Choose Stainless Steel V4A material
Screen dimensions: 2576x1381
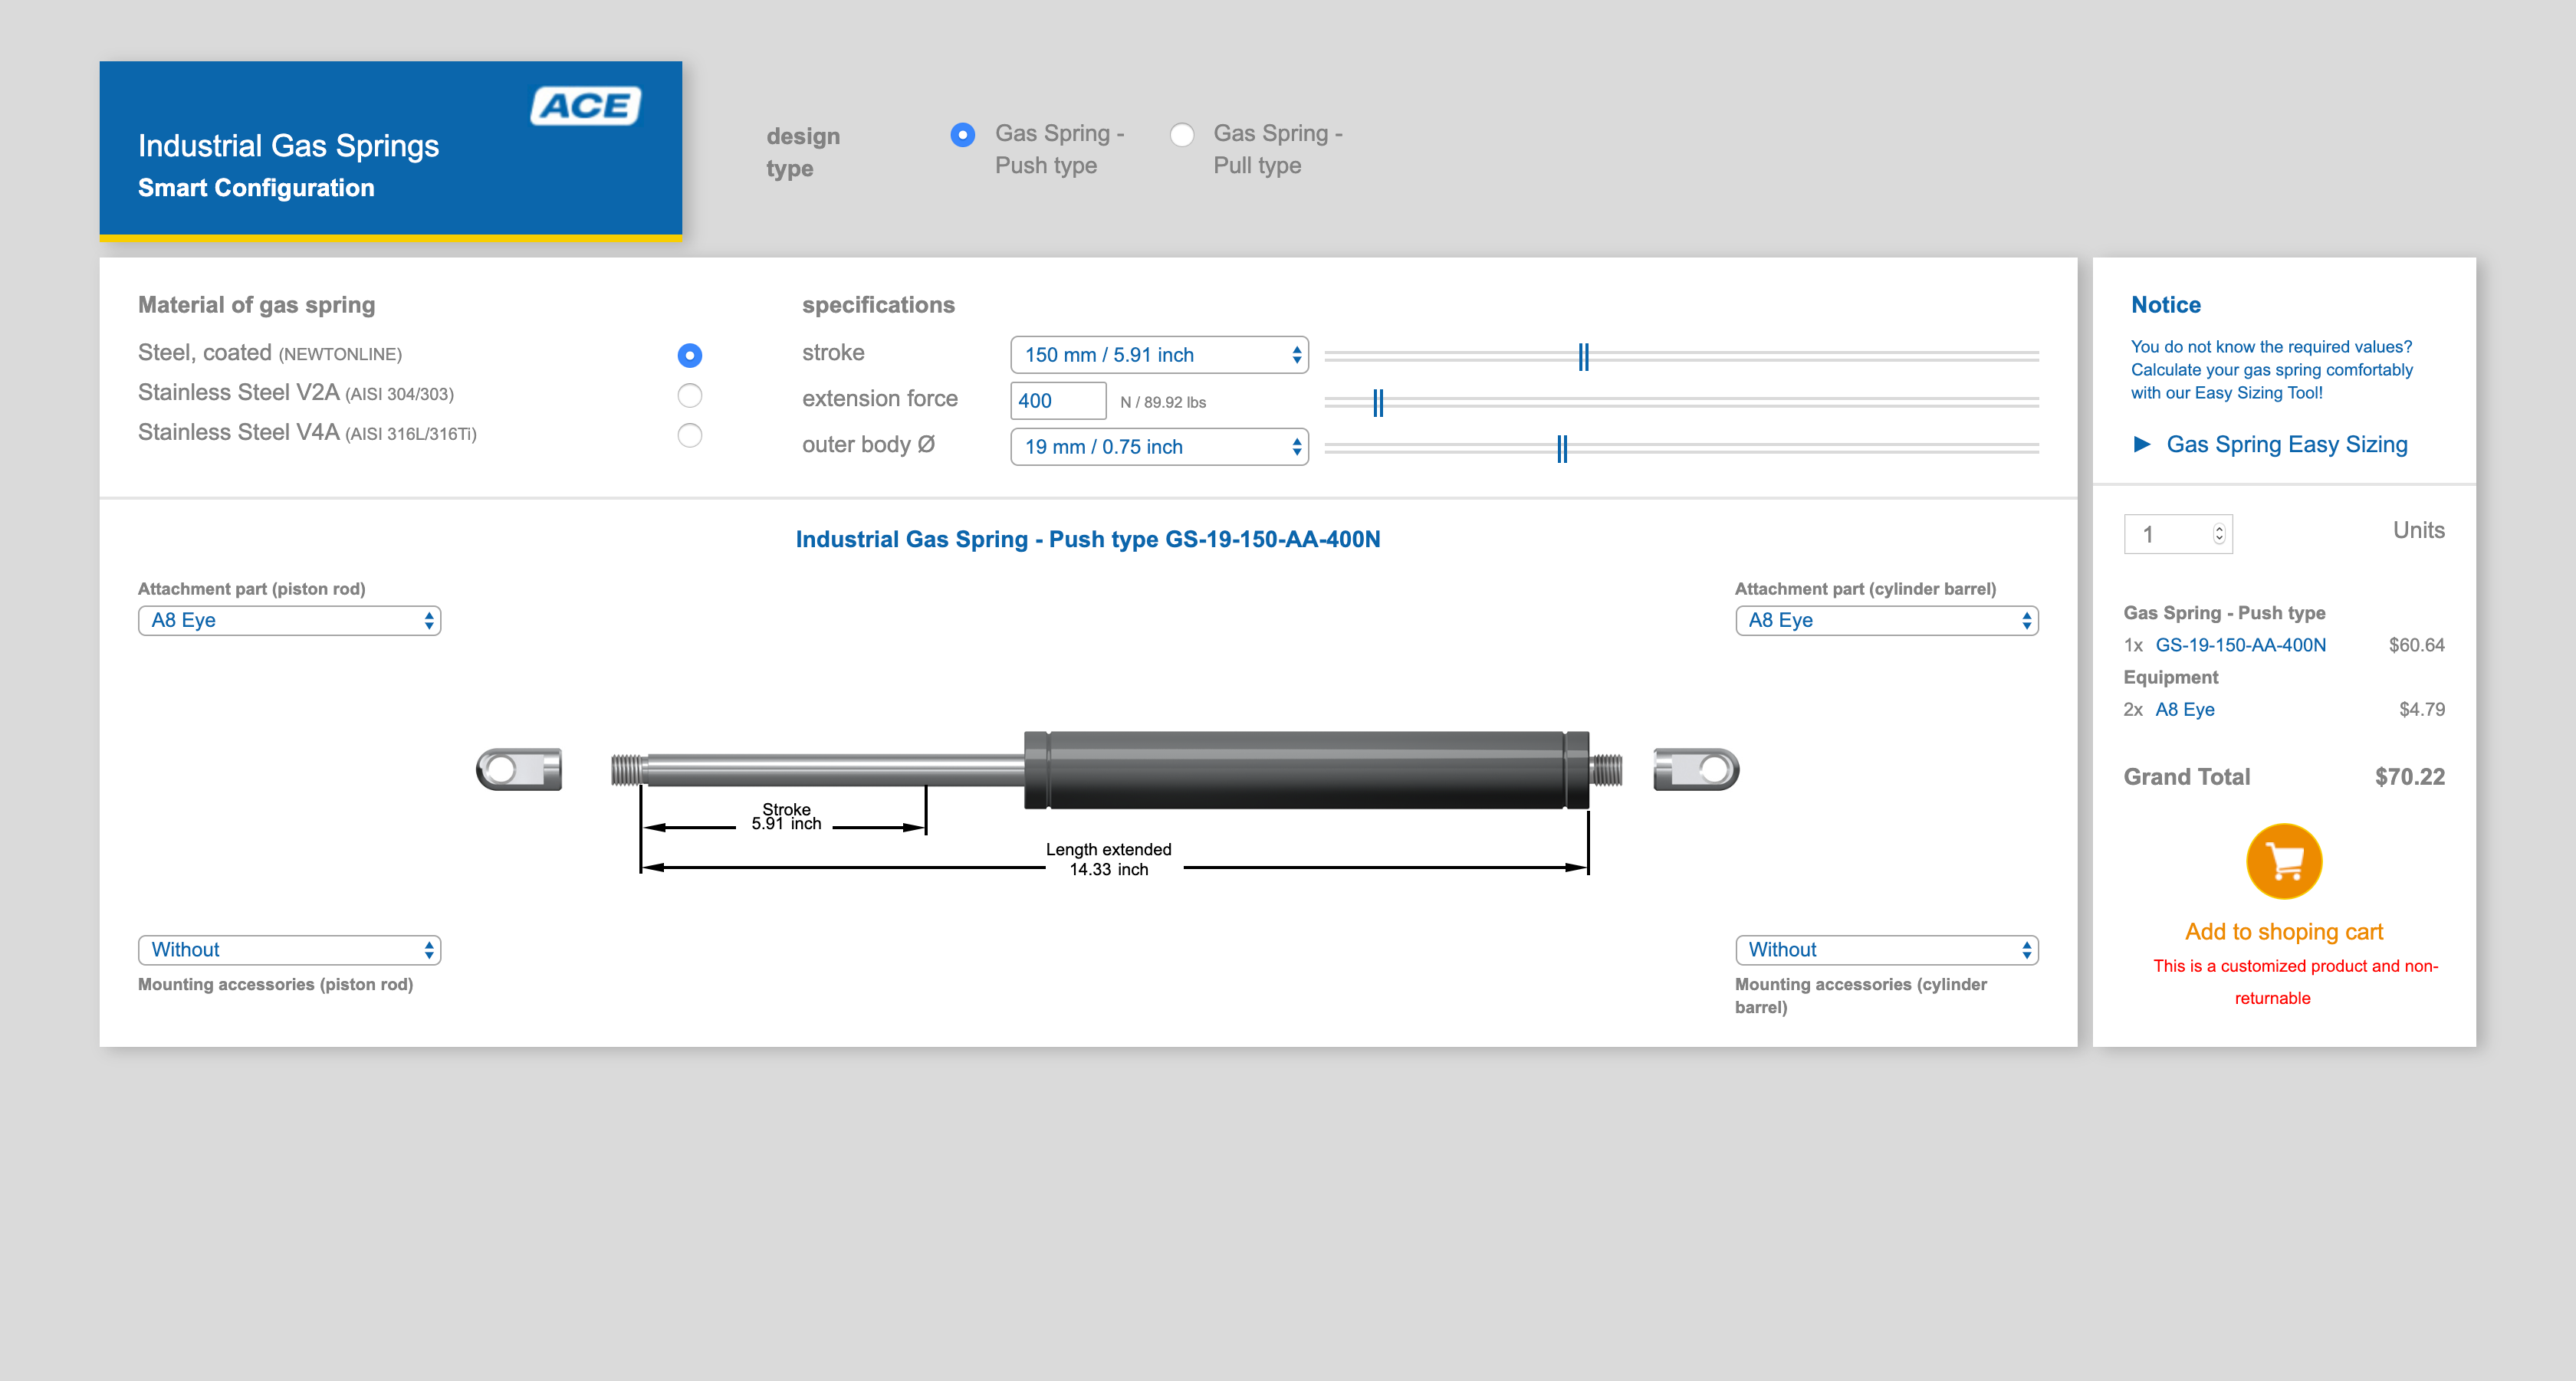click(689, 435)
